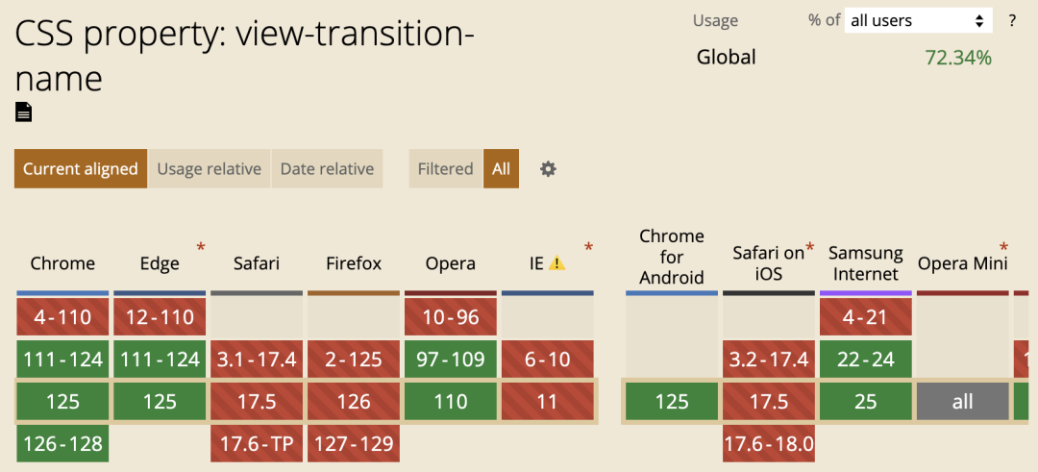Click the red asterisk next to Edge
1038x472 pixels.
tap(201, 248)
